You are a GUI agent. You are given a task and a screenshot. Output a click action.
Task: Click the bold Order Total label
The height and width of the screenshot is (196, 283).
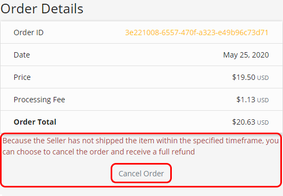tap(35, 122)
